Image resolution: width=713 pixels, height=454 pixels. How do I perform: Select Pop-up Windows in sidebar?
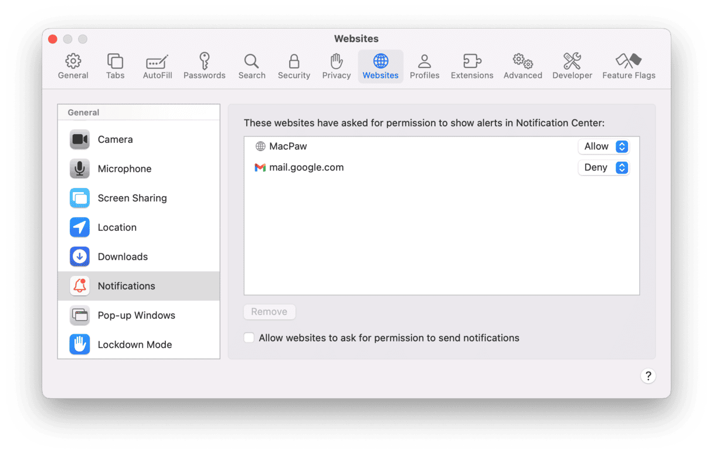[x=136, y=315]
